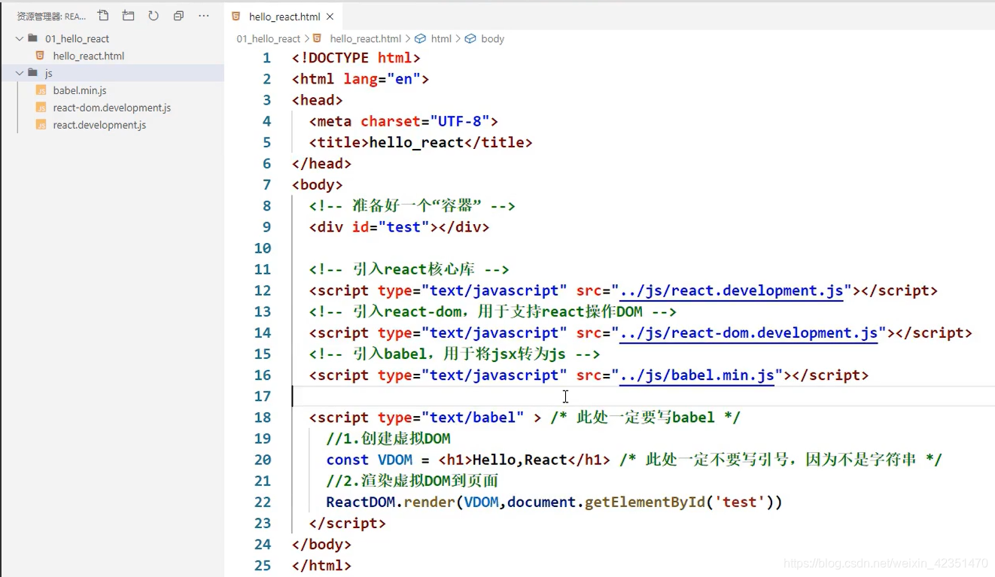This screenshot has width=995, height=577.
Task: Click the '</html>' closing tag
Action: click(321, 566)
